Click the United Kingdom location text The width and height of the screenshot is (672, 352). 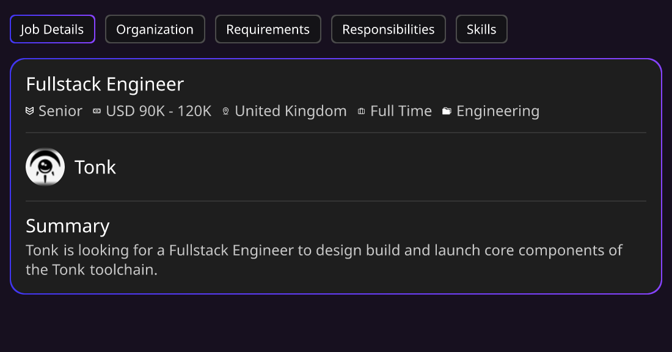(291, 111)
